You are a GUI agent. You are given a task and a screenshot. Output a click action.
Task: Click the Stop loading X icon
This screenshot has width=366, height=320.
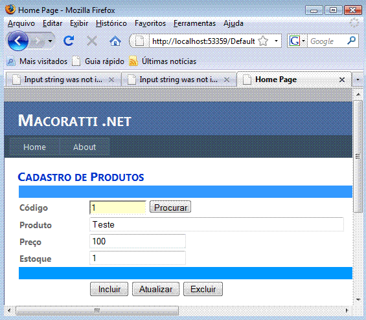(92, 41)
